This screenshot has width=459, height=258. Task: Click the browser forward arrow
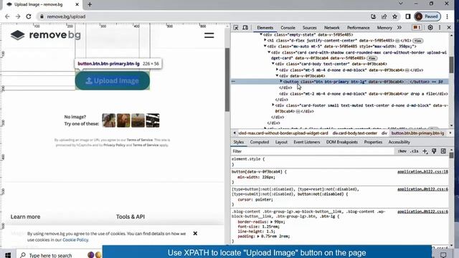[18, 16]
